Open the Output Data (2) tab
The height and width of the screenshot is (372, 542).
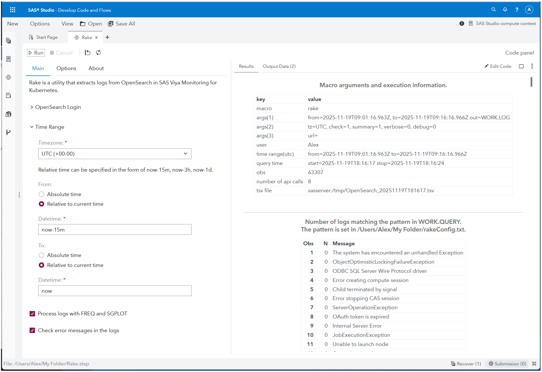point(279,66)
